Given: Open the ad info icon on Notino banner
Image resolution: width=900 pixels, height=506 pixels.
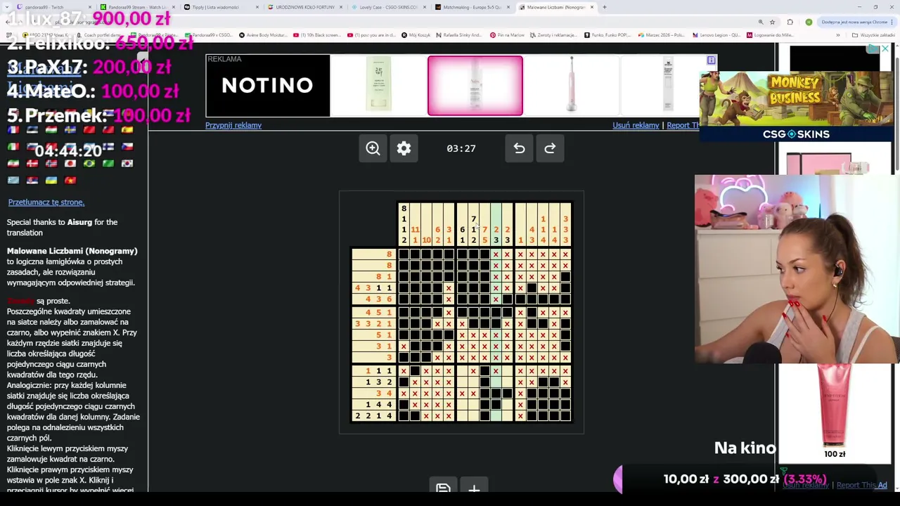Looking at the screenshot, I should point(711,60).
